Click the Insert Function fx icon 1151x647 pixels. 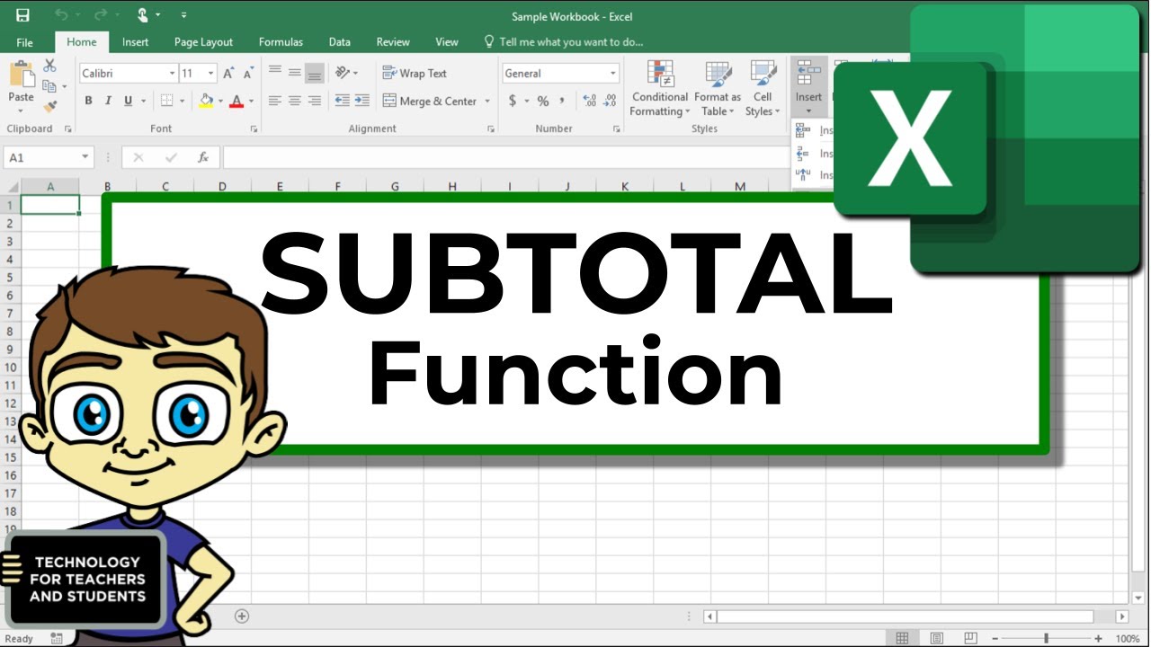[203, 157]
